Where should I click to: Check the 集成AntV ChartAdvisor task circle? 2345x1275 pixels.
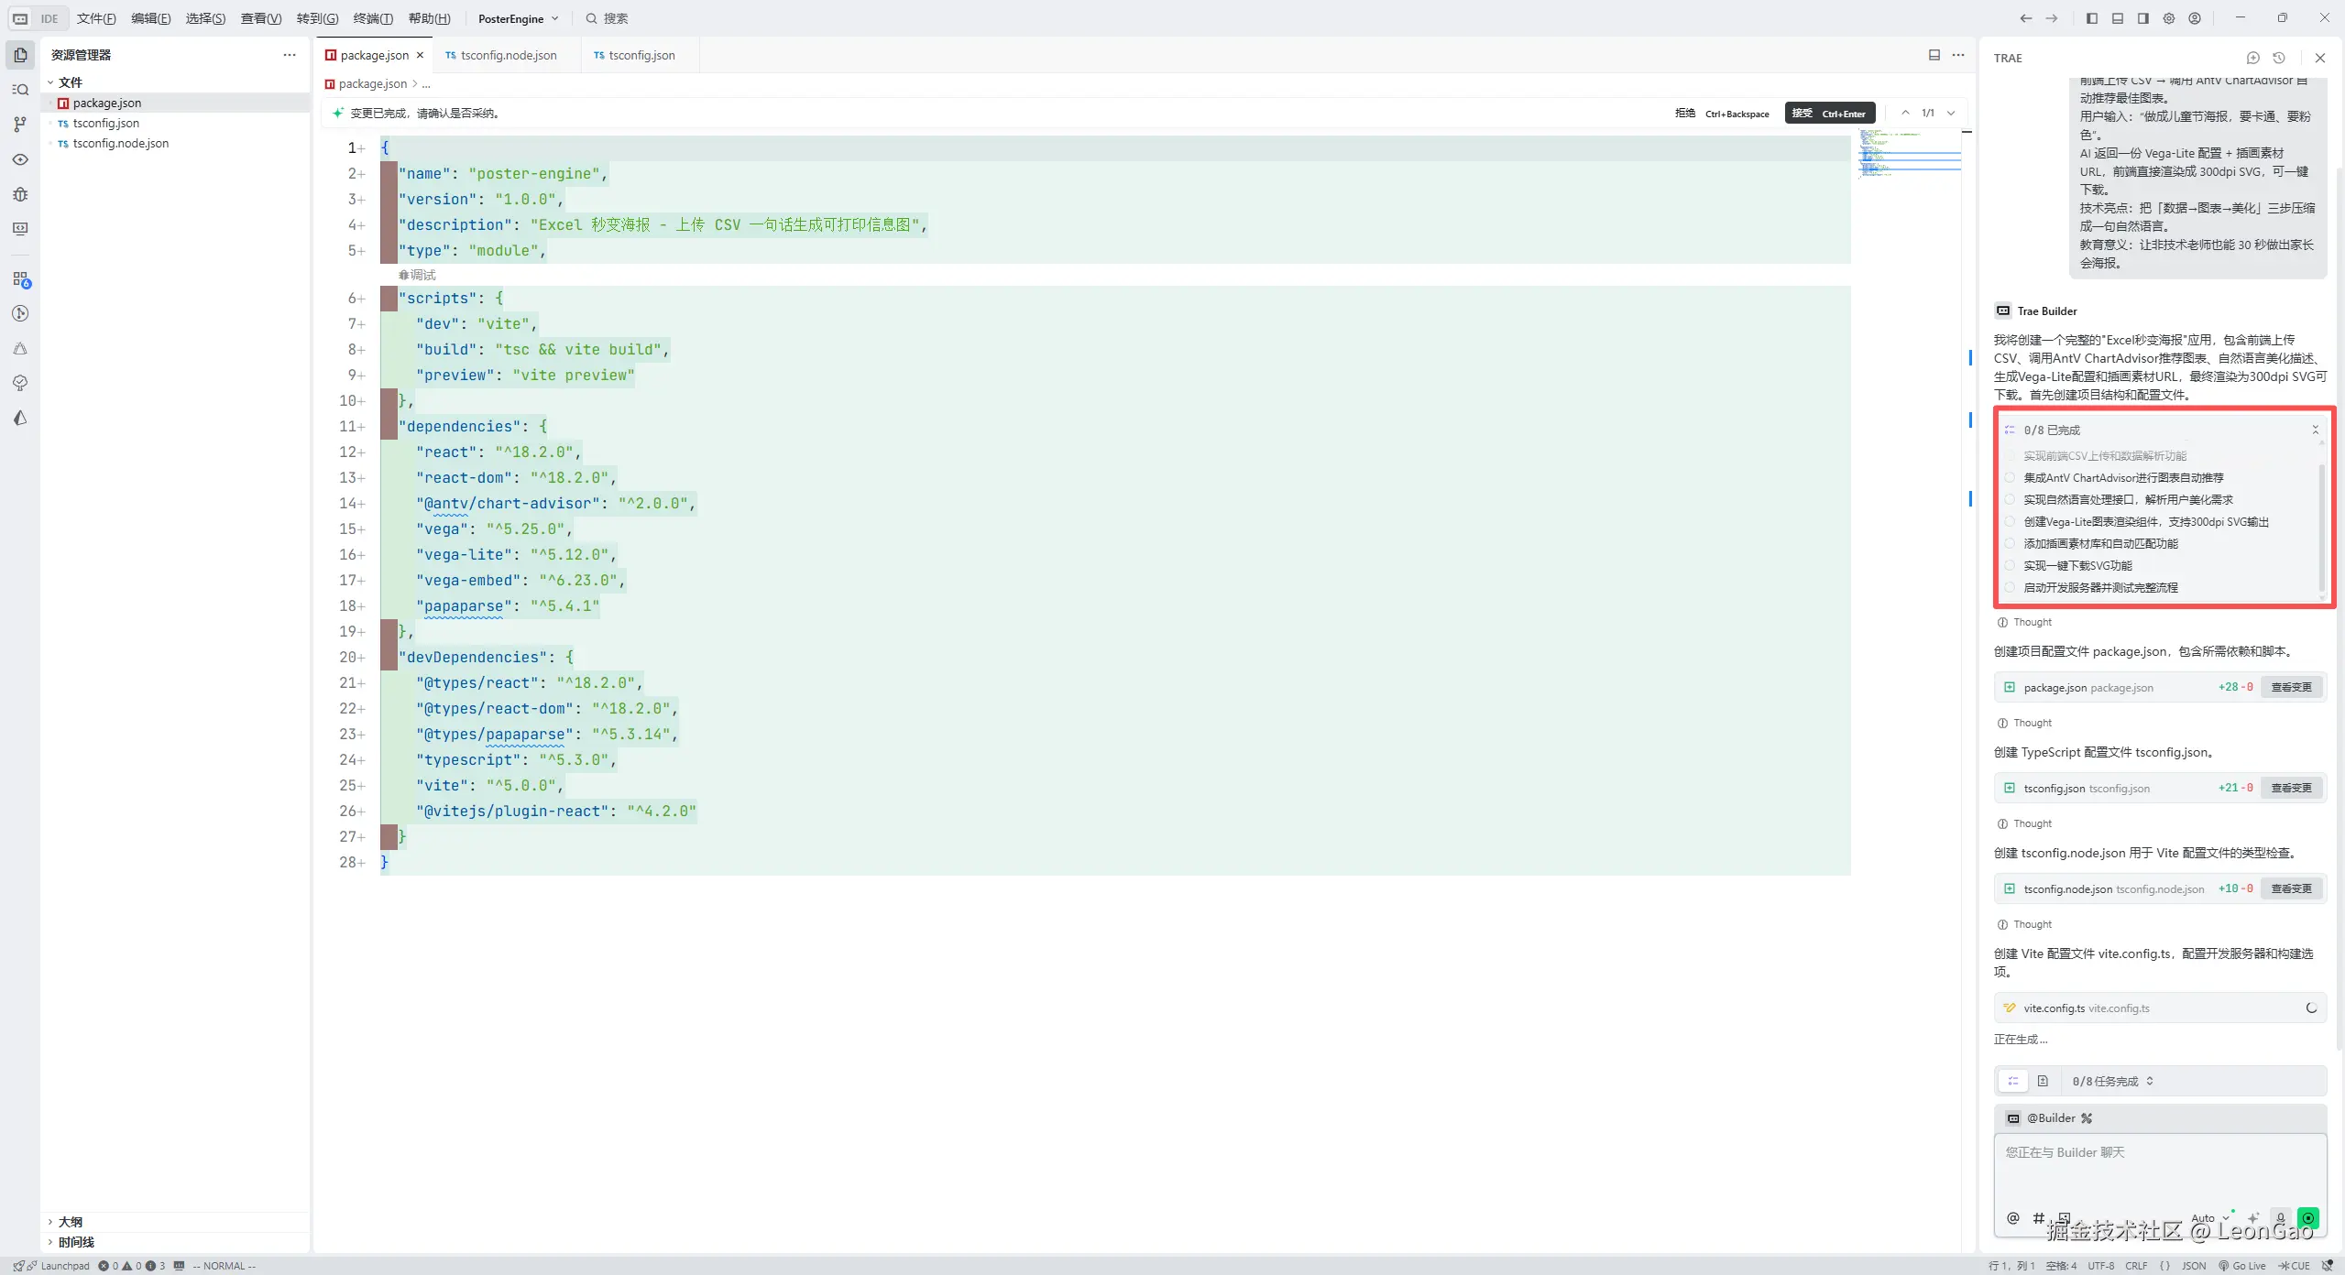[x=2010, y=477]
